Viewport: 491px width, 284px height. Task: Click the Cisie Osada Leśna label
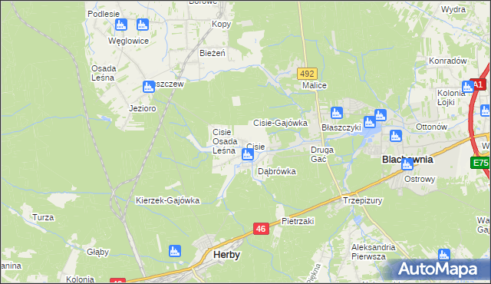[x=224, y=141]
